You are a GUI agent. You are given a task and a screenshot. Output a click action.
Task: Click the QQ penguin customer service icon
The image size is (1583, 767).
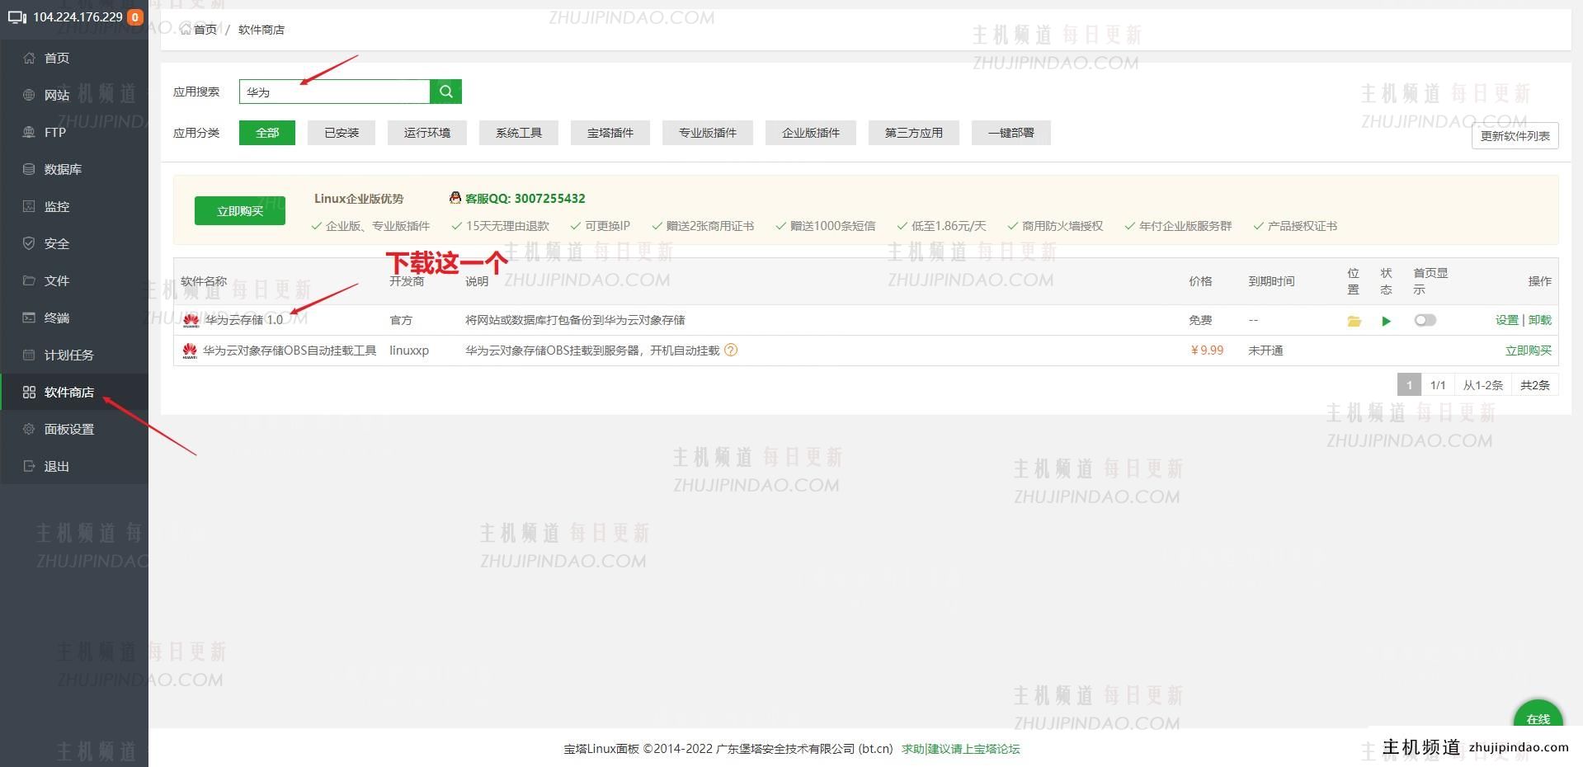(x=455, y=198)
